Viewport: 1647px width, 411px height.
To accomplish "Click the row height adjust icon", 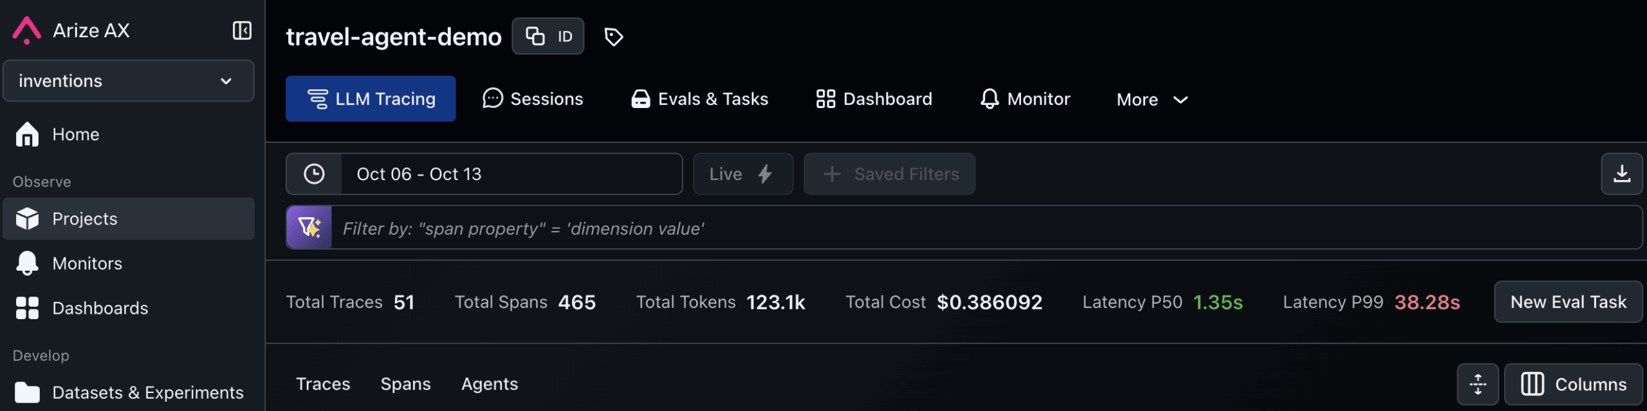I will [1477, 385].
